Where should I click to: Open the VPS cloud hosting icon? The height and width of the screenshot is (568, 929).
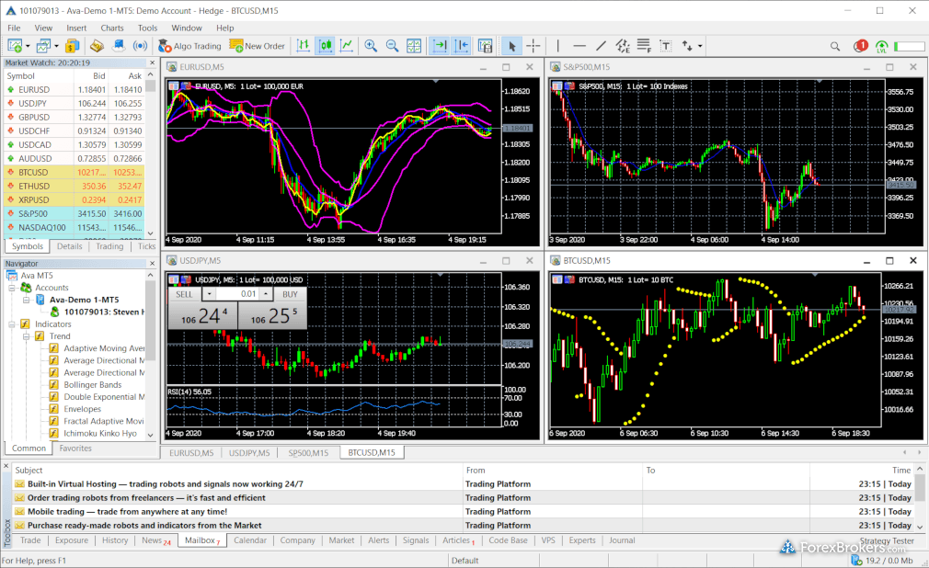coord(119,46)
